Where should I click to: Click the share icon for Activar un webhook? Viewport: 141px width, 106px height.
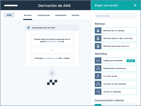98,92
